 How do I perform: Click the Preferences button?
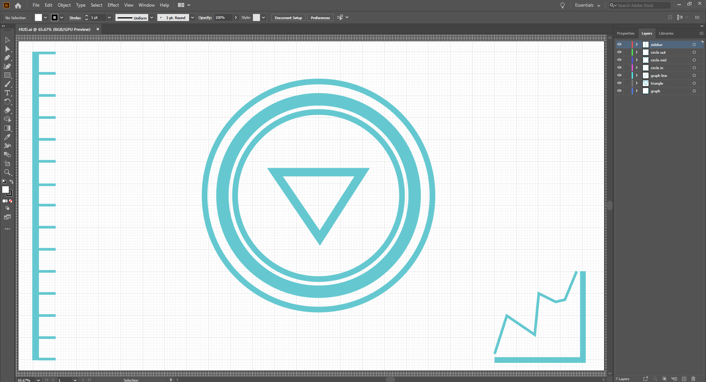(x=320, y=18)
